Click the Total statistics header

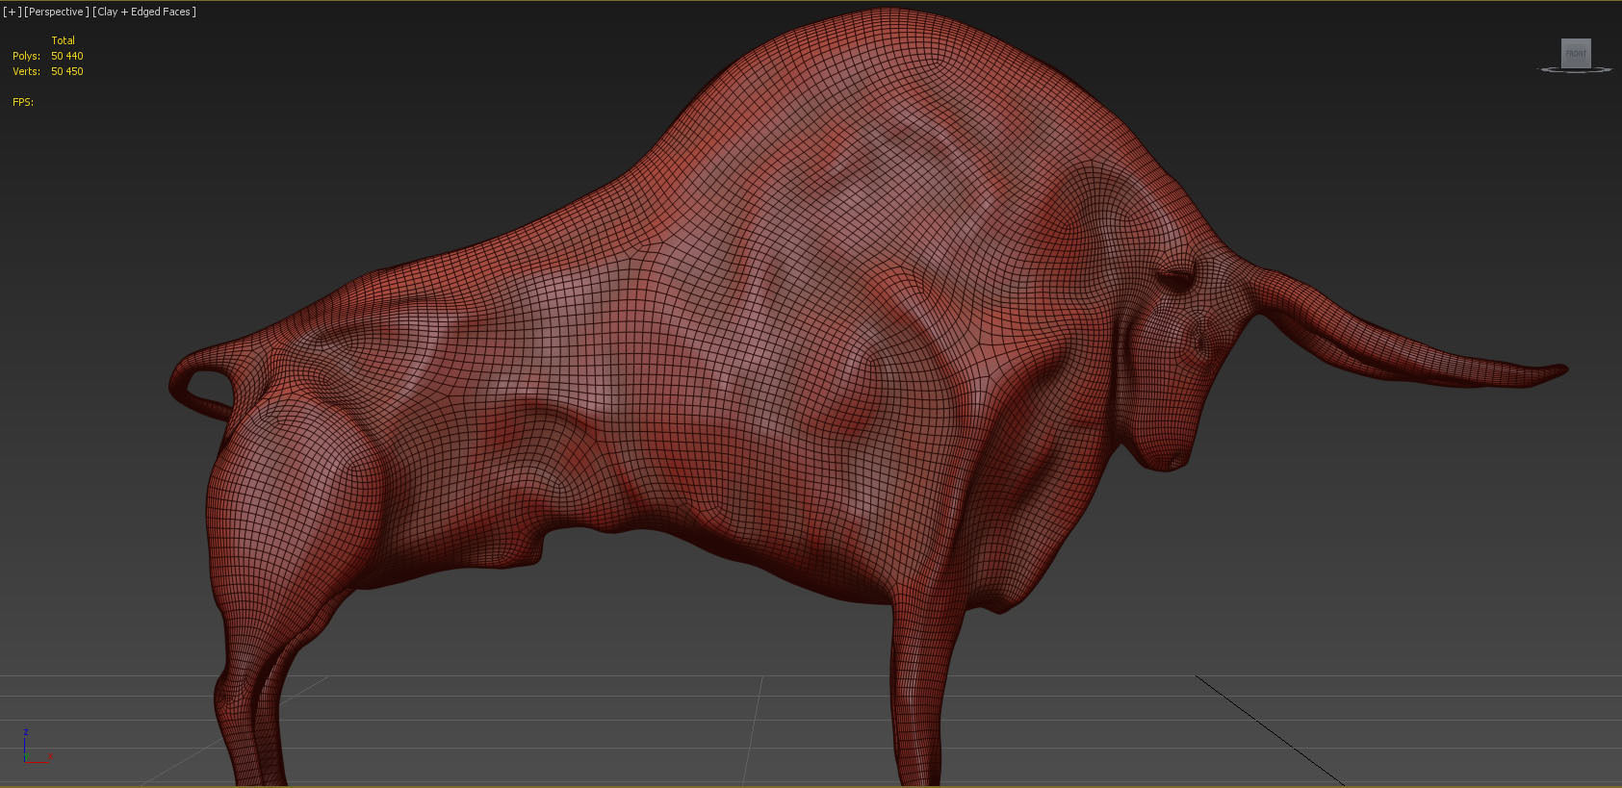click(63, 40)
